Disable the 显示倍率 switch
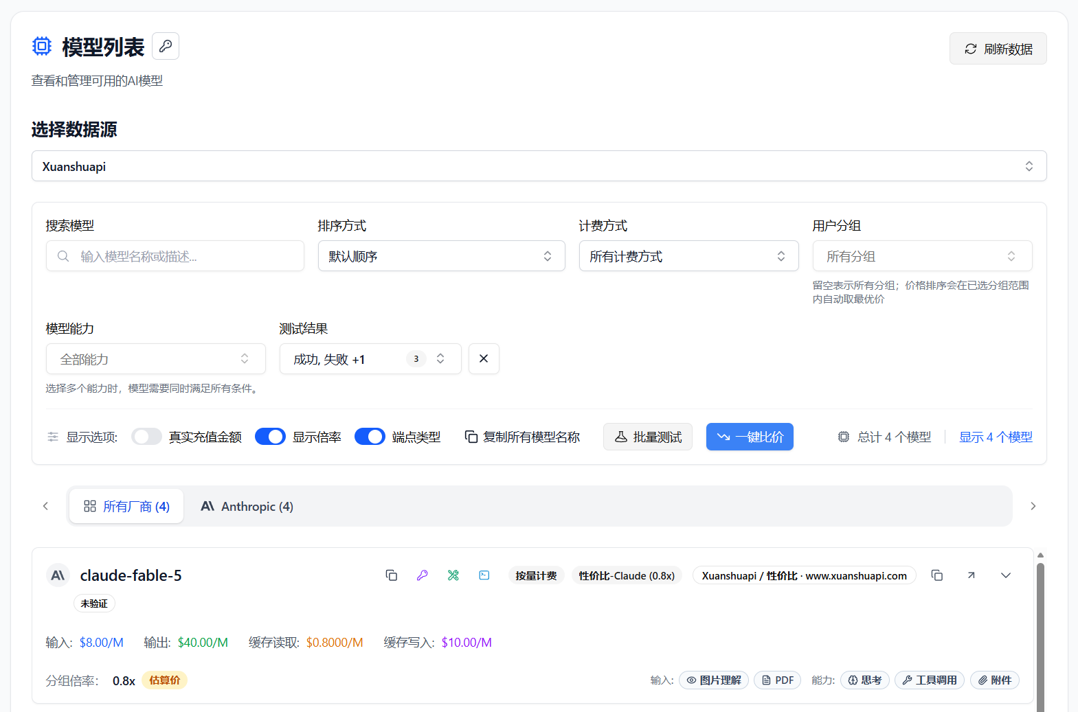This screenshot has width=1078, height=712. (x=270, y=437)
